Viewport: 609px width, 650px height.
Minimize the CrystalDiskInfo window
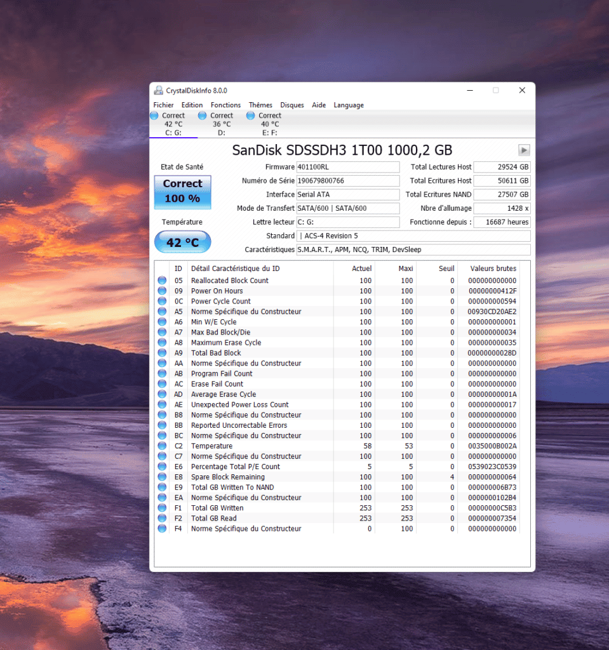pos(470,90)
